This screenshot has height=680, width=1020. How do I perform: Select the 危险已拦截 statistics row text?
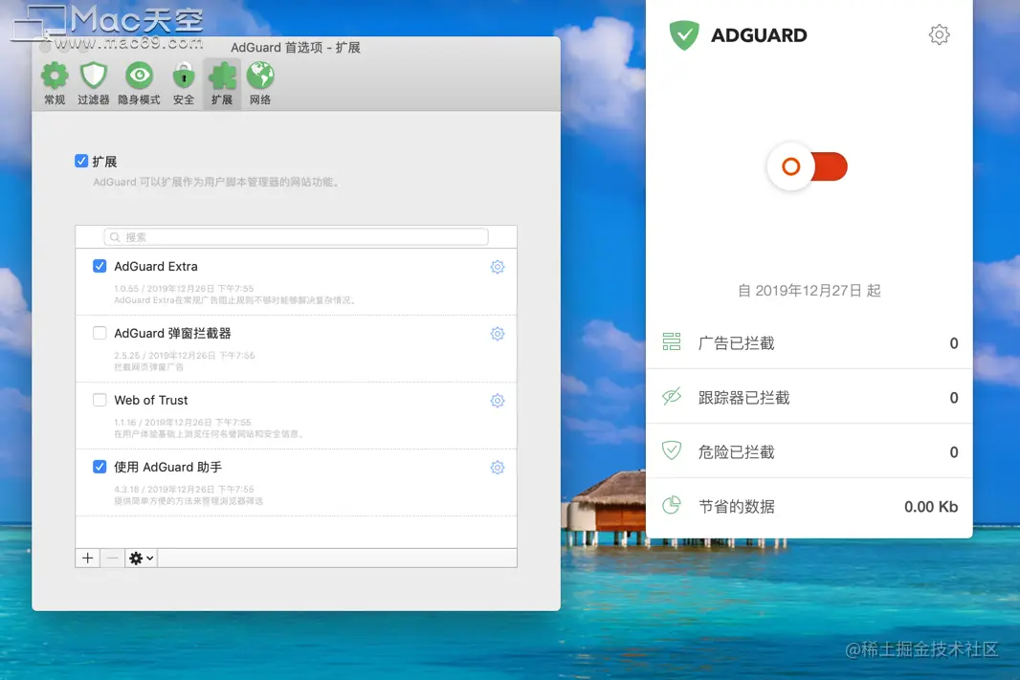[737, 452]
